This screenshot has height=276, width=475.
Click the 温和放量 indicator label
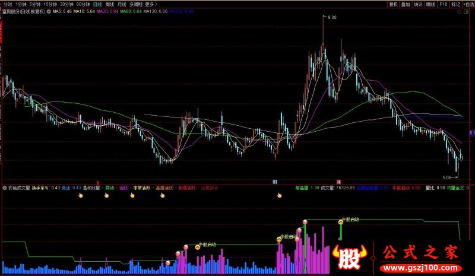(x=93, y=188)
